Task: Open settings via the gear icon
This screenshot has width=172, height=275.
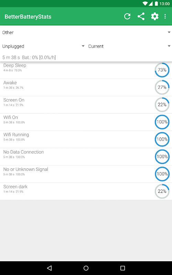Action: [x=154, y=16]
